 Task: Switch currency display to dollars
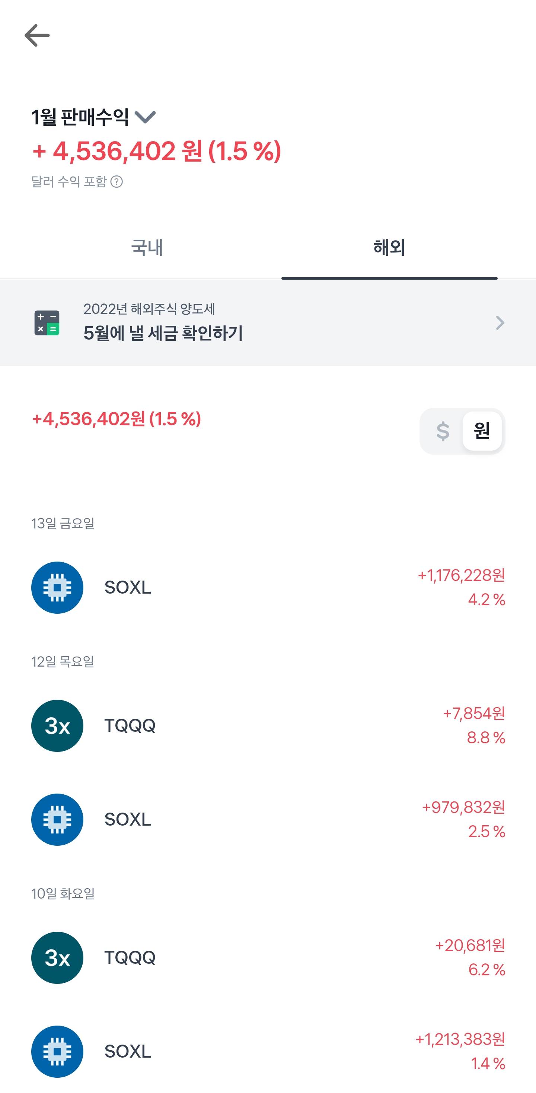point(443,431)
